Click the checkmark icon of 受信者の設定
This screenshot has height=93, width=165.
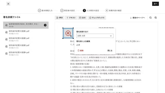click(62, 11)
